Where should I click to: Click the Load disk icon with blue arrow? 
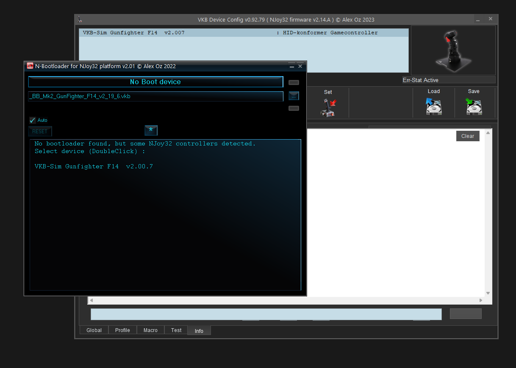point(434,106)
